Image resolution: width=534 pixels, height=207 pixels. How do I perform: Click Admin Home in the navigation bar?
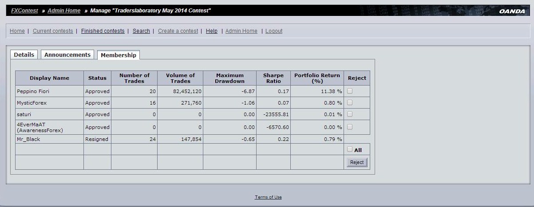(x=241, y=31)
